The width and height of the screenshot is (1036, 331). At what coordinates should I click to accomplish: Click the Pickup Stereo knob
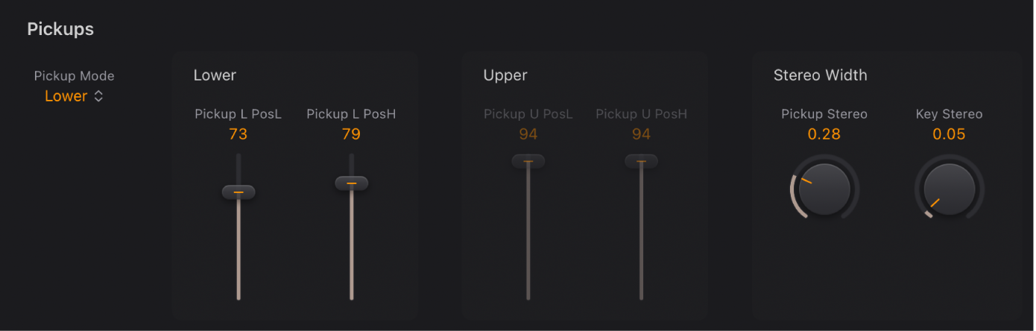coord(824,189)
